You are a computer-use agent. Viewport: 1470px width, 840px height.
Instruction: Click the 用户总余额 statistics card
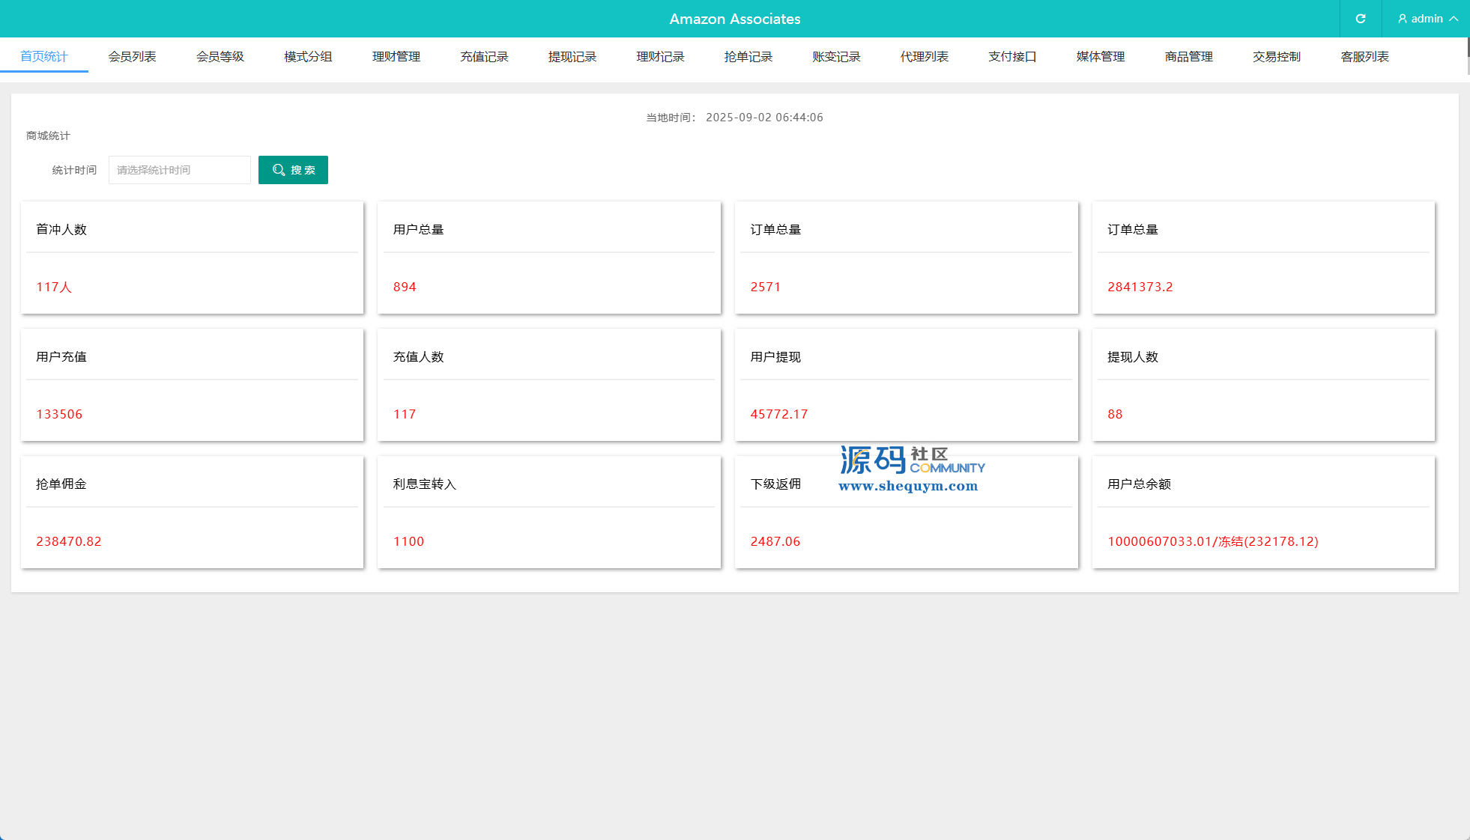(x=1263, y=512)
